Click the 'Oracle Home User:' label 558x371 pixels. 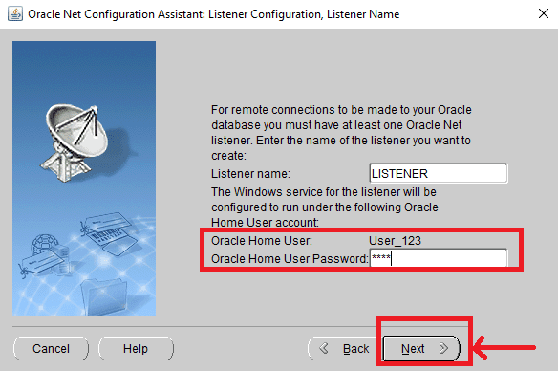click(262, 241)
